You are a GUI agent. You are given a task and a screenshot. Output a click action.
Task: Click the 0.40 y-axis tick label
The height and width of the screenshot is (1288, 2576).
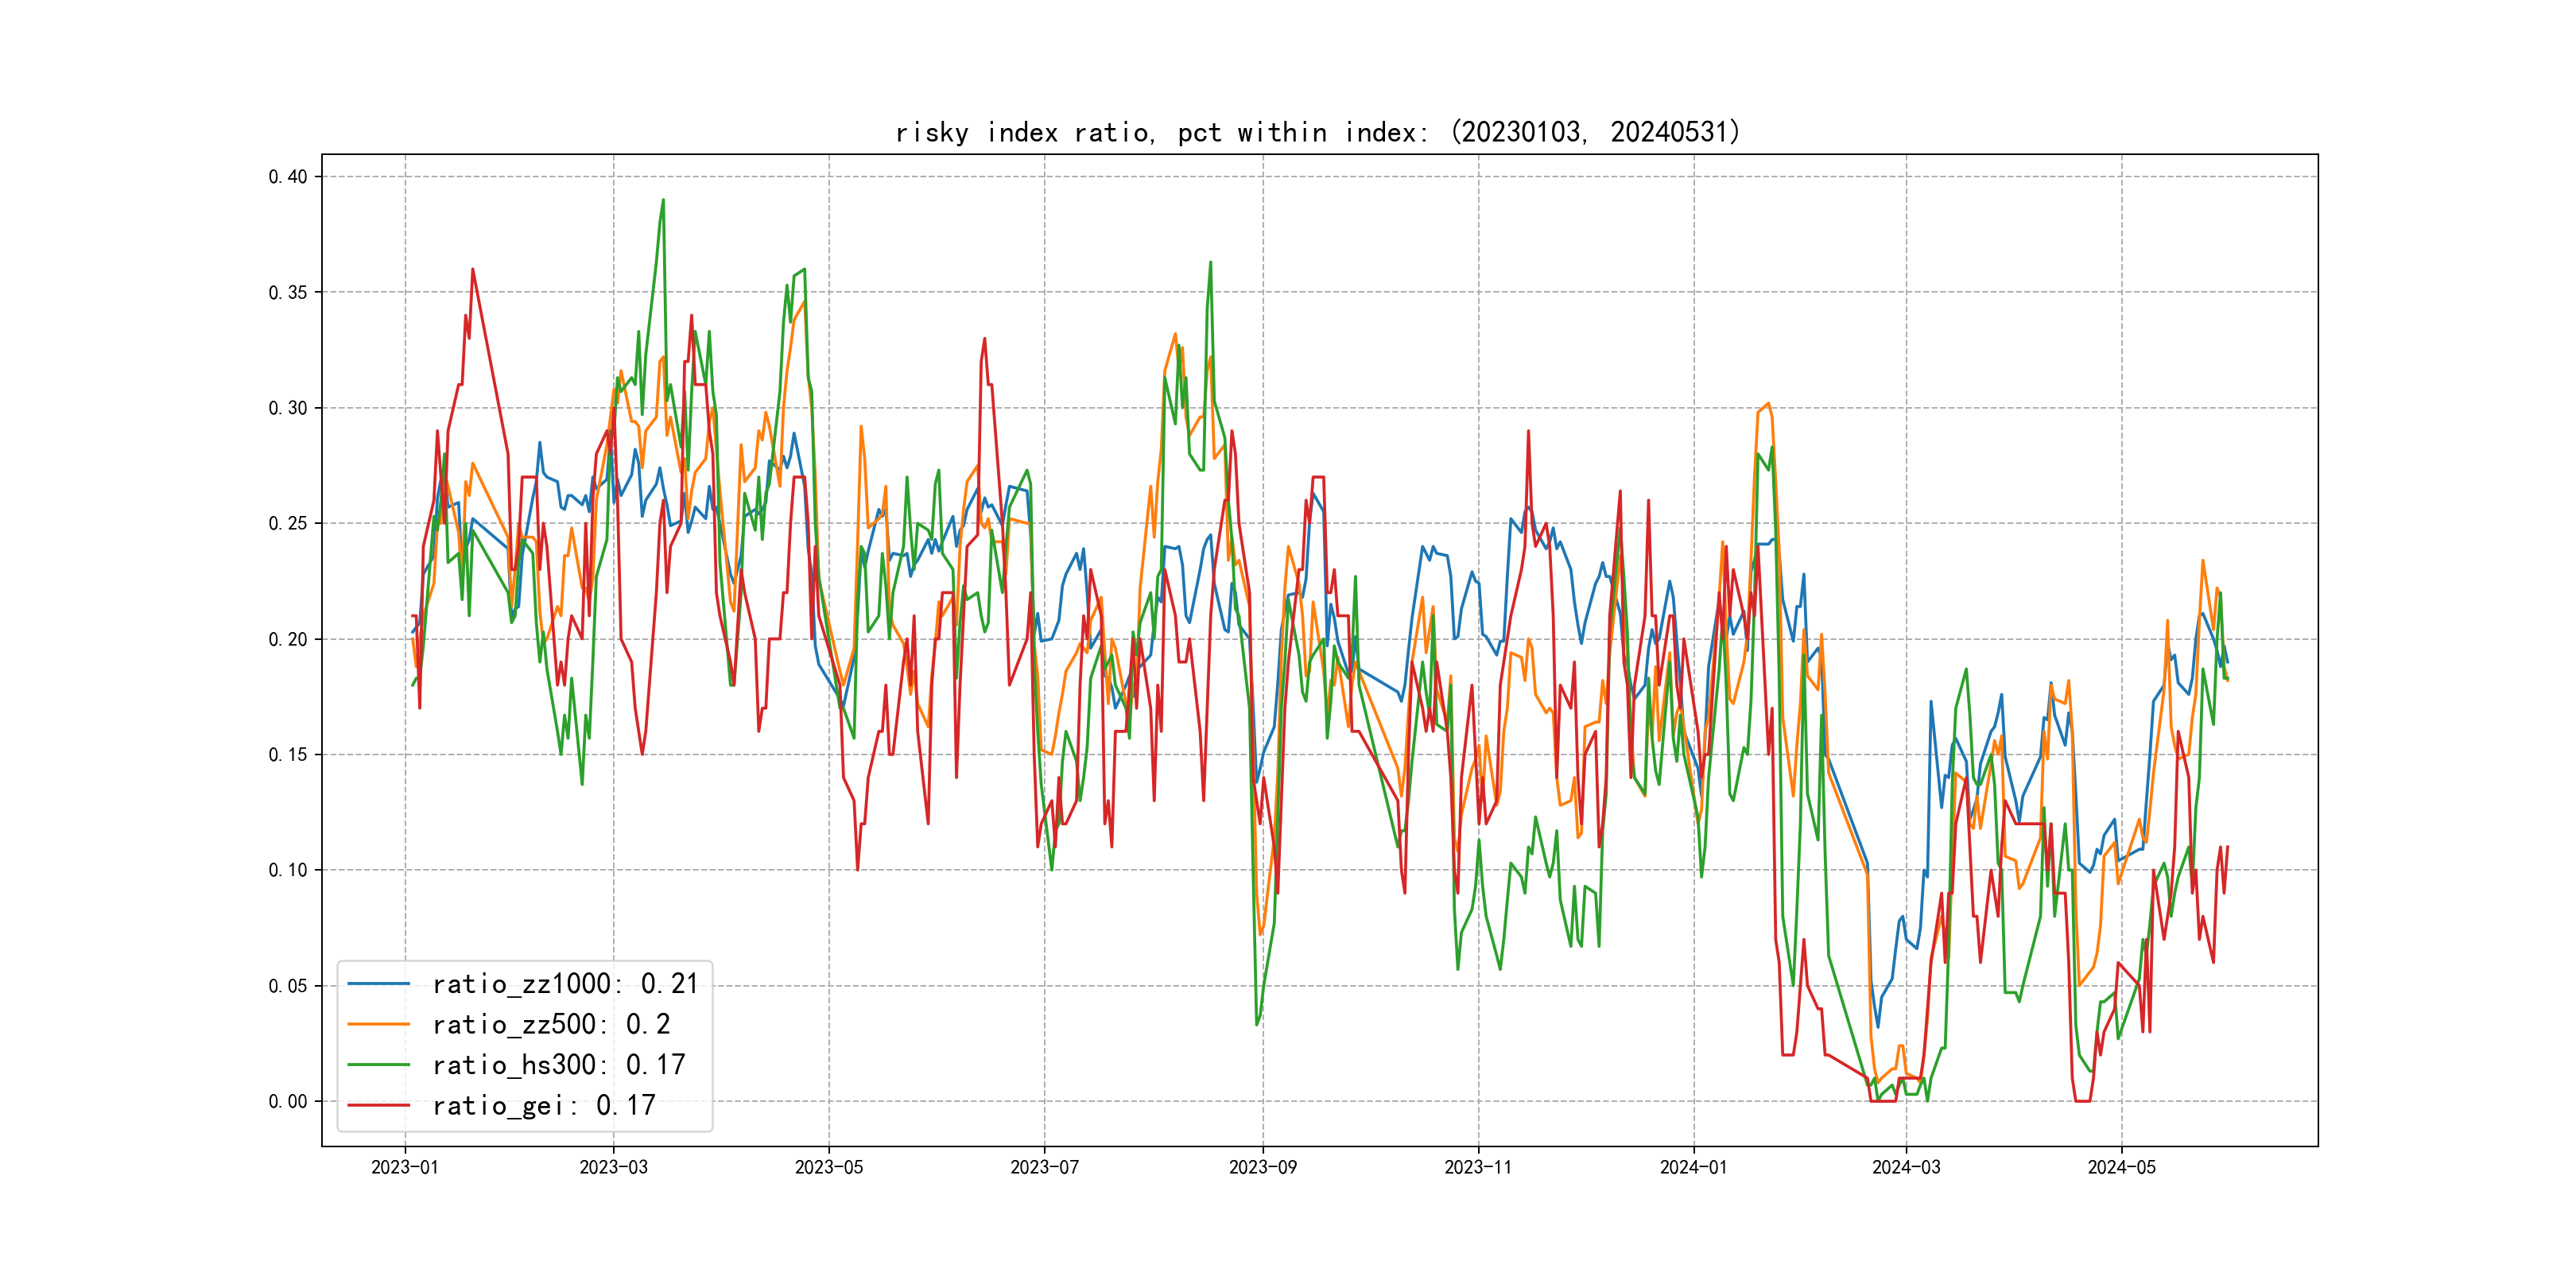pos(288,177)
